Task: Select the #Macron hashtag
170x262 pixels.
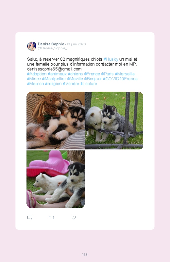Action: click(x=35, y=84)
